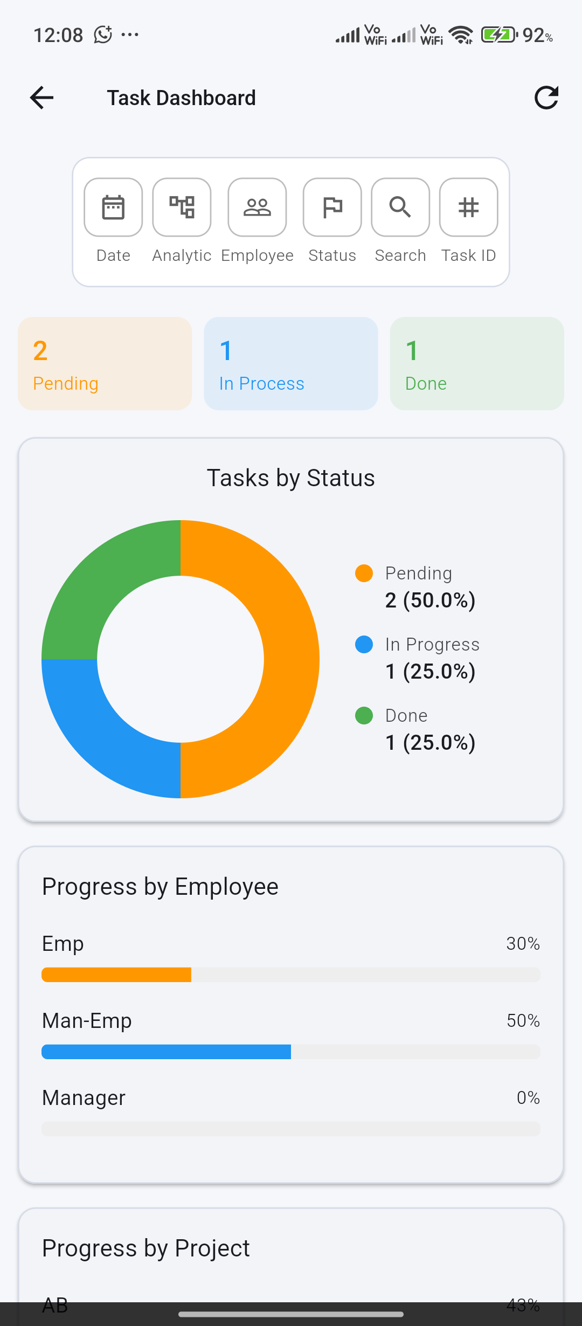Screen dimensions: 582x1326
Task: Tap the Done tasks card
Action: 477,364
